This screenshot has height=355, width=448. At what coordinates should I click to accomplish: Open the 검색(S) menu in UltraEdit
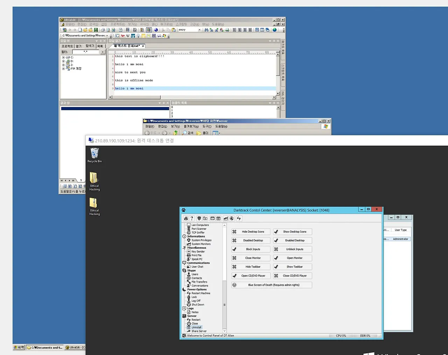[x=94, y=24]
